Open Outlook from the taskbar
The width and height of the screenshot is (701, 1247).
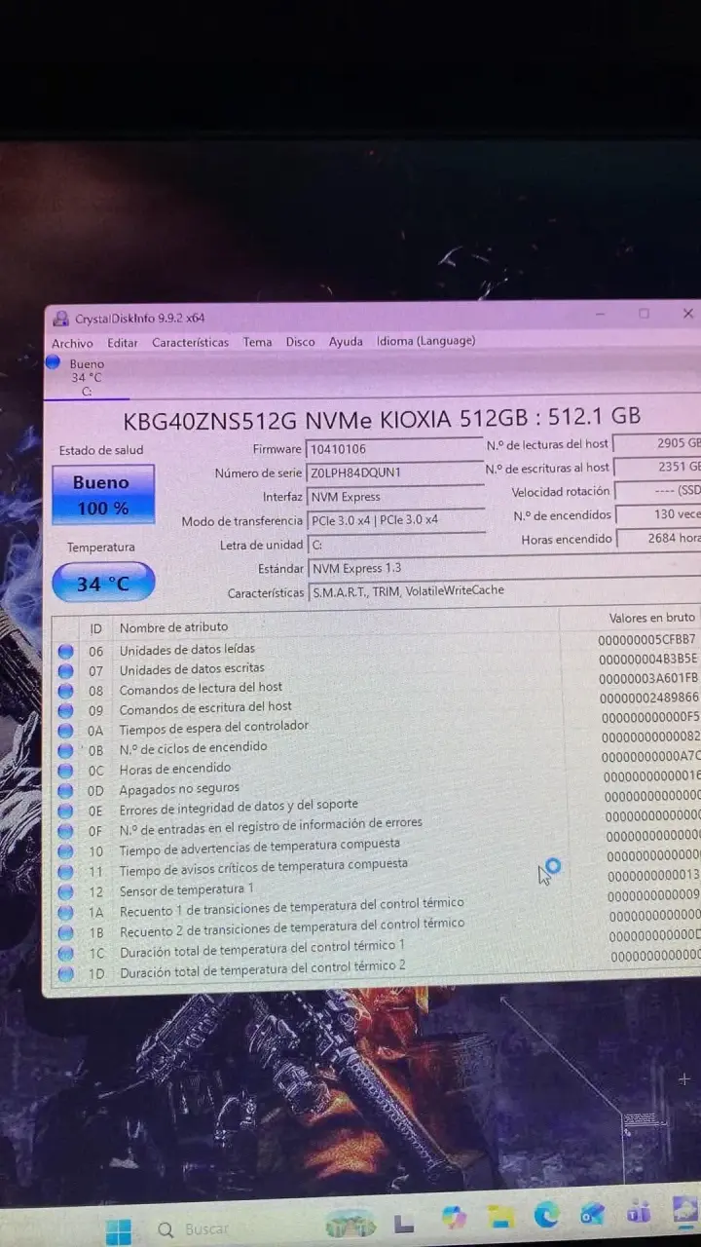coord(593,1213)
